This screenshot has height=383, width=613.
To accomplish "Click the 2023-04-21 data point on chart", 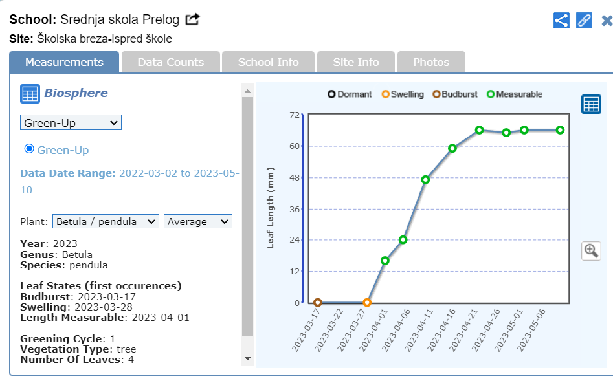I will 479,130.
